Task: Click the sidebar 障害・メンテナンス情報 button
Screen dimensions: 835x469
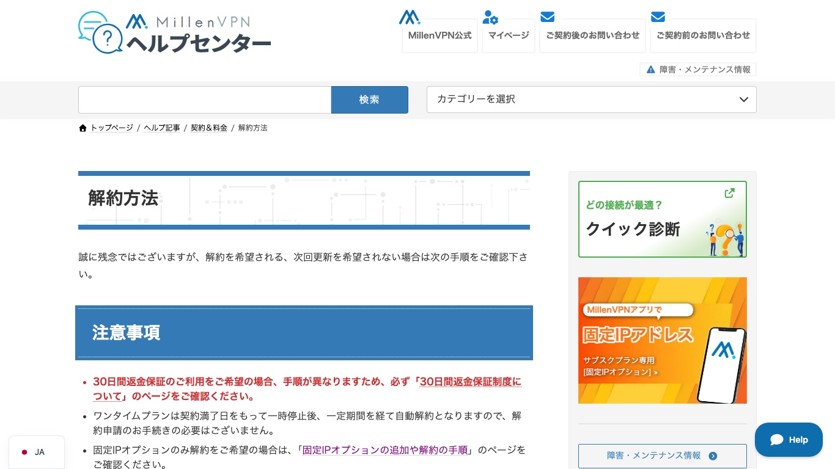Action: point(663,456)
